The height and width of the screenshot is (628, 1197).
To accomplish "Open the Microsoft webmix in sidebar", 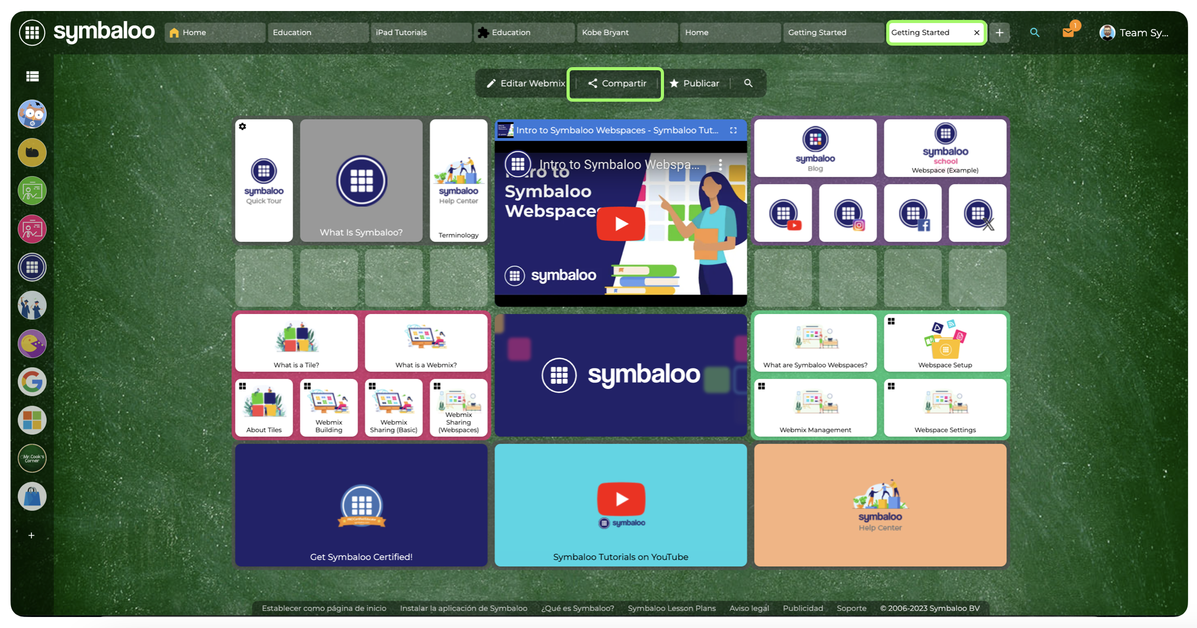I will click(x=32, y=420).
